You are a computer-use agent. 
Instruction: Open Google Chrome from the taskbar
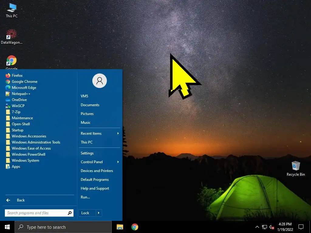point(135,227)
